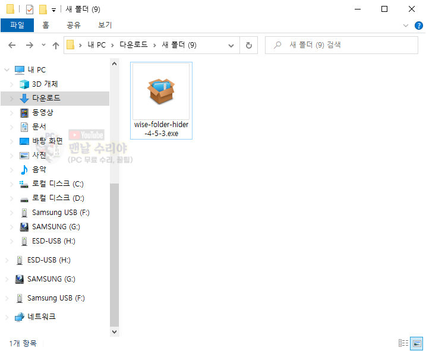426x351 pixels.
Task: Expand the 네트워크 tree node
Action: tap(7, 317)
